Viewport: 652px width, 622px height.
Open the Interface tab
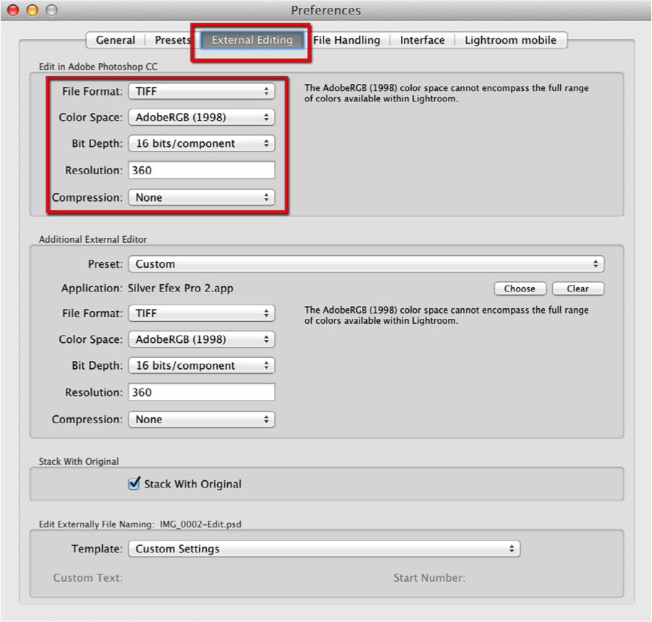click(422, 41)
